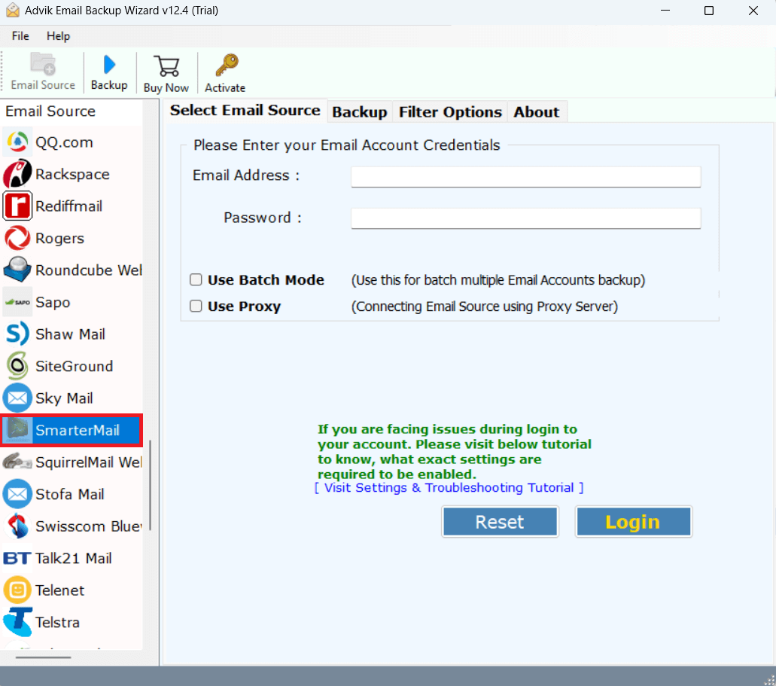
Task: Open Visit Settings & Troubleshooting Tutorial link
Action: pos(449,488)
